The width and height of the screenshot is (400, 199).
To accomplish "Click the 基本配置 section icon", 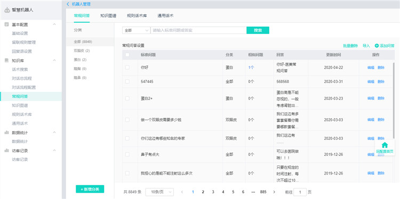I will 6,24.
